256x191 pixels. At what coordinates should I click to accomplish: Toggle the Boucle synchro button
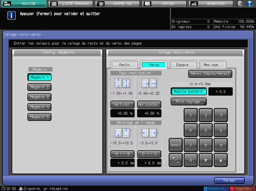189,91
